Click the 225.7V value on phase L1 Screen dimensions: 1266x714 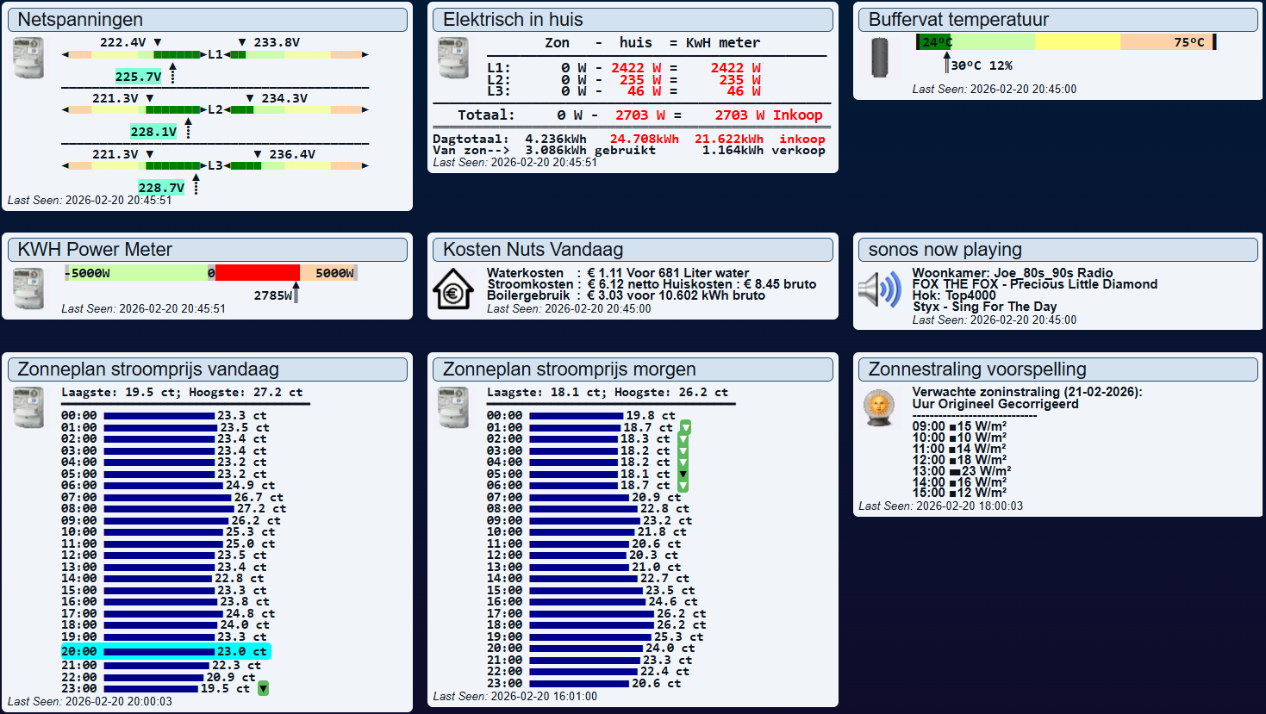[x=138, y=77]
